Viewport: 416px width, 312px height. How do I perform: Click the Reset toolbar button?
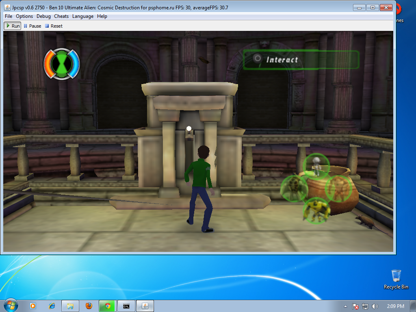point(54,26)
